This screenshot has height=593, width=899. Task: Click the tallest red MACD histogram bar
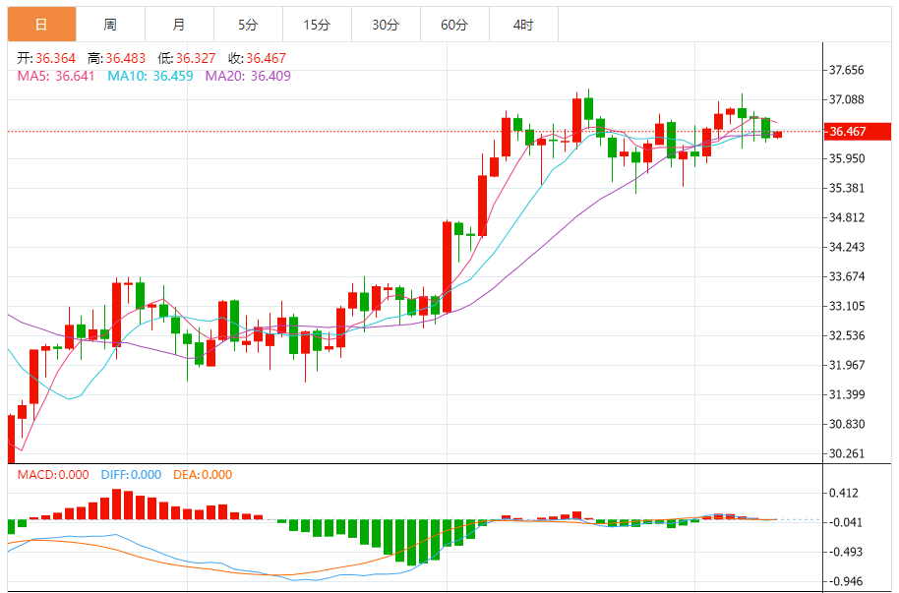(116, 504)
